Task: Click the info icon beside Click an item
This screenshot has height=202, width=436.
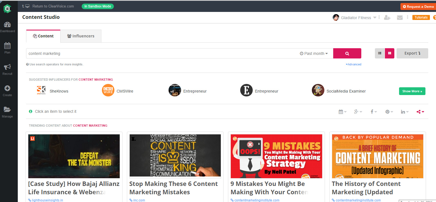Action: [31, 111]
